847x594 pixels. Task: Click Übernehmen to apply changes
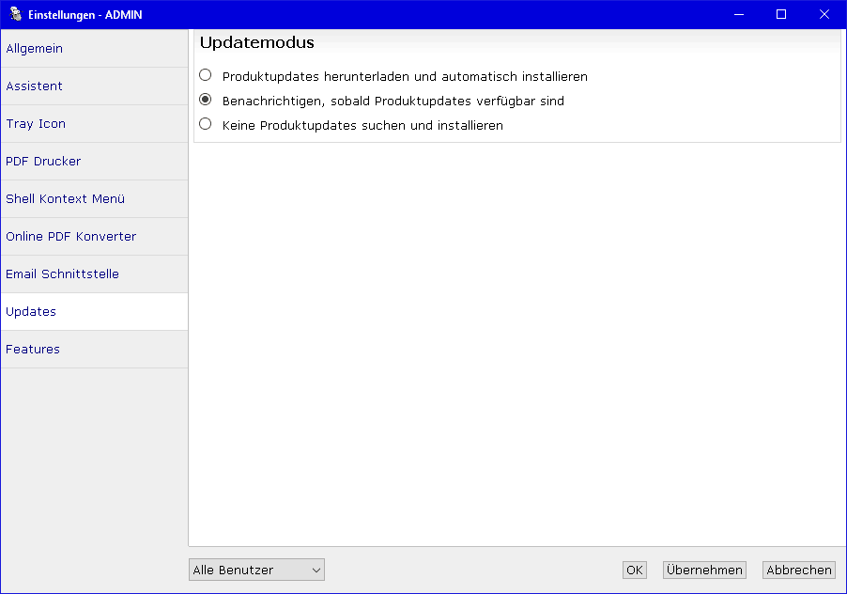704,570
